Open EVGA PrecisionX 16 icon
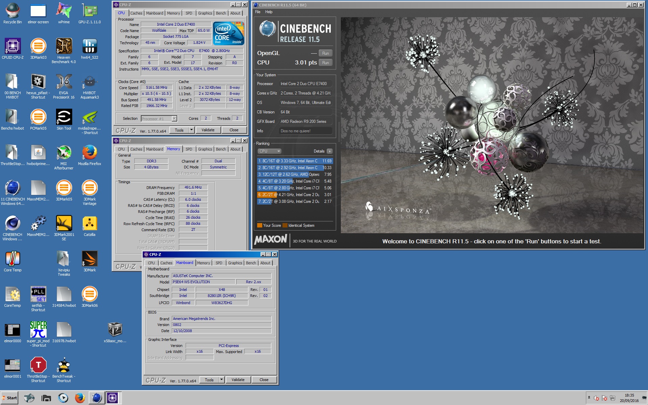 click(x=64, y=86)
